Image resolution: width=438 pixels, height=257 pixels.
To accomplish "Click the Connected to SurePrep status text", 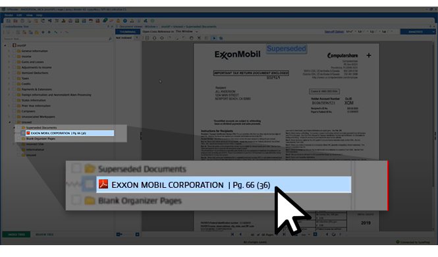I will pyautogui.click(x=415, y=242).
